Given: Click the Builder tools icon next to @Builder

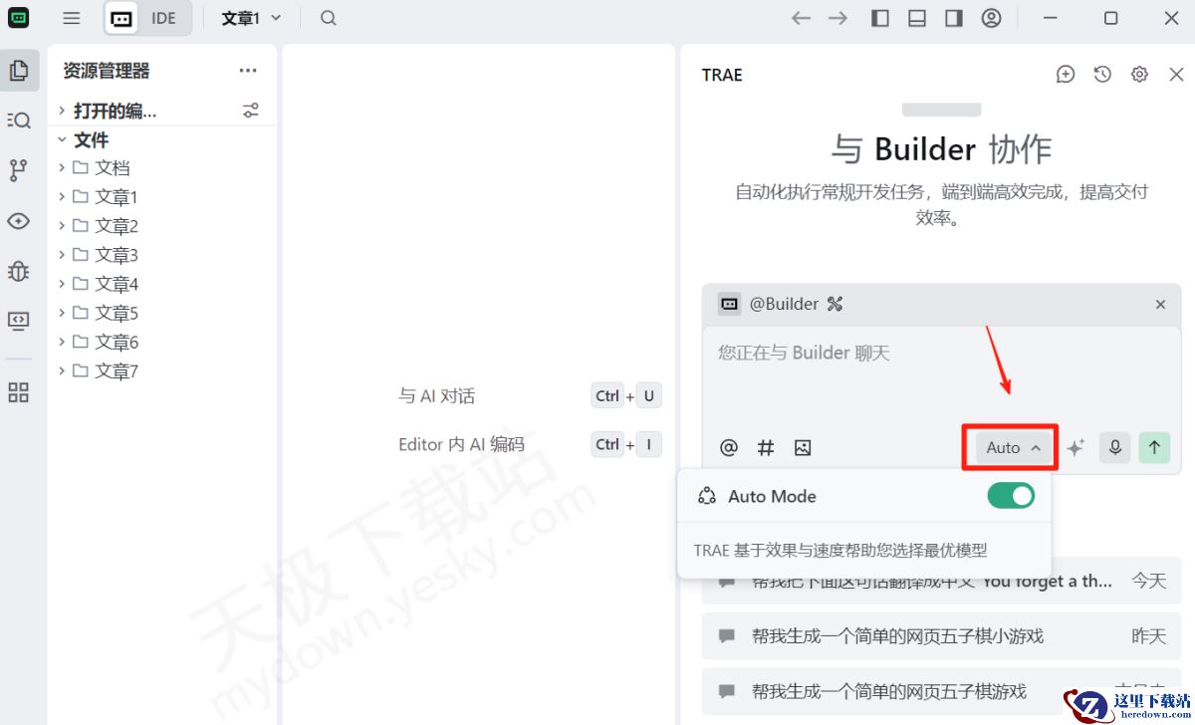Looking at the screenshot, I should pos(835,304).
